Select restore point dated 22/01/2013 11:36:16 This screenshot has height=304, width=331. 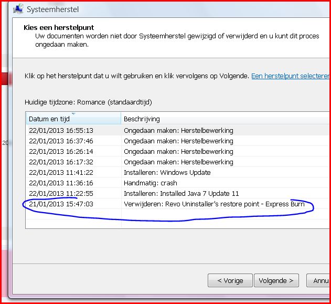point(178,183)
